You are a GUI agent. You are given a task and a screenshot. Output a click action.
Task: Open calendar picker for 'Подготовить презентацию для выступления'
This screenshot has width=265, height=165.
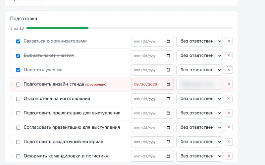(168, 113)
